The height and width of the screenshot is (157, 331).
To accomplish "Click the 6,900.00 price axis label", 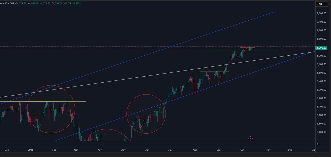I will tap(322, 39).
